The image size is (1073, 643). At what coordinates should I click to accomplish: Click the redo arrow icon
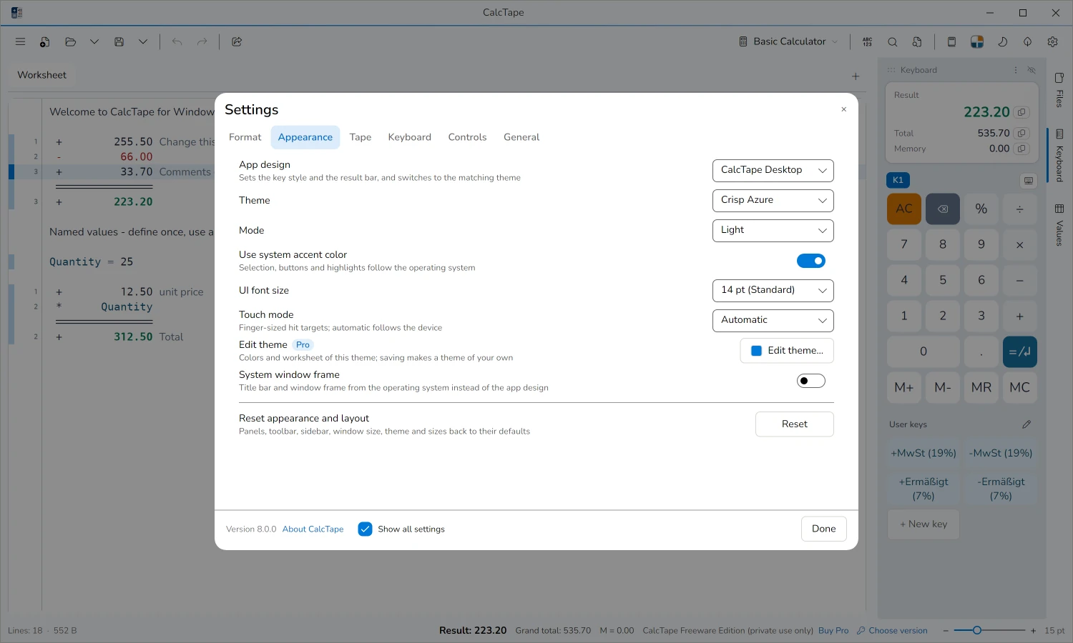point(202,41)
